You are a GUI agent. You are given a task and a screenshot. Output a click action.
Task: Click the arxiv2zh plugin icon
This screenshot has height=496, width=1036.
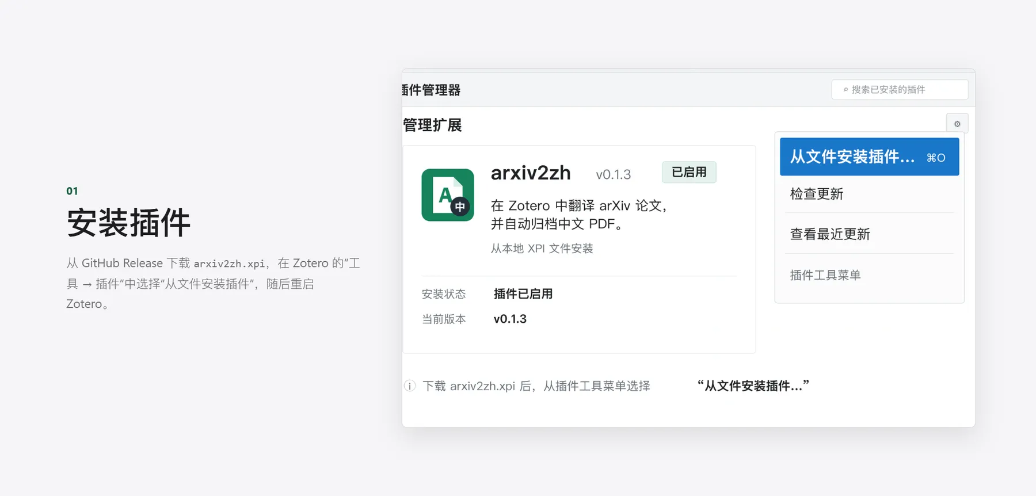(x=448, y=195)
